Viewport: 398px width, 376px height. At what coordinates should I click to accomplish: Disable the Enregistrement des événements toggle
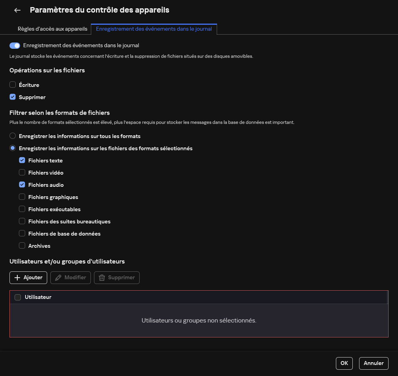tap(15, 45)
